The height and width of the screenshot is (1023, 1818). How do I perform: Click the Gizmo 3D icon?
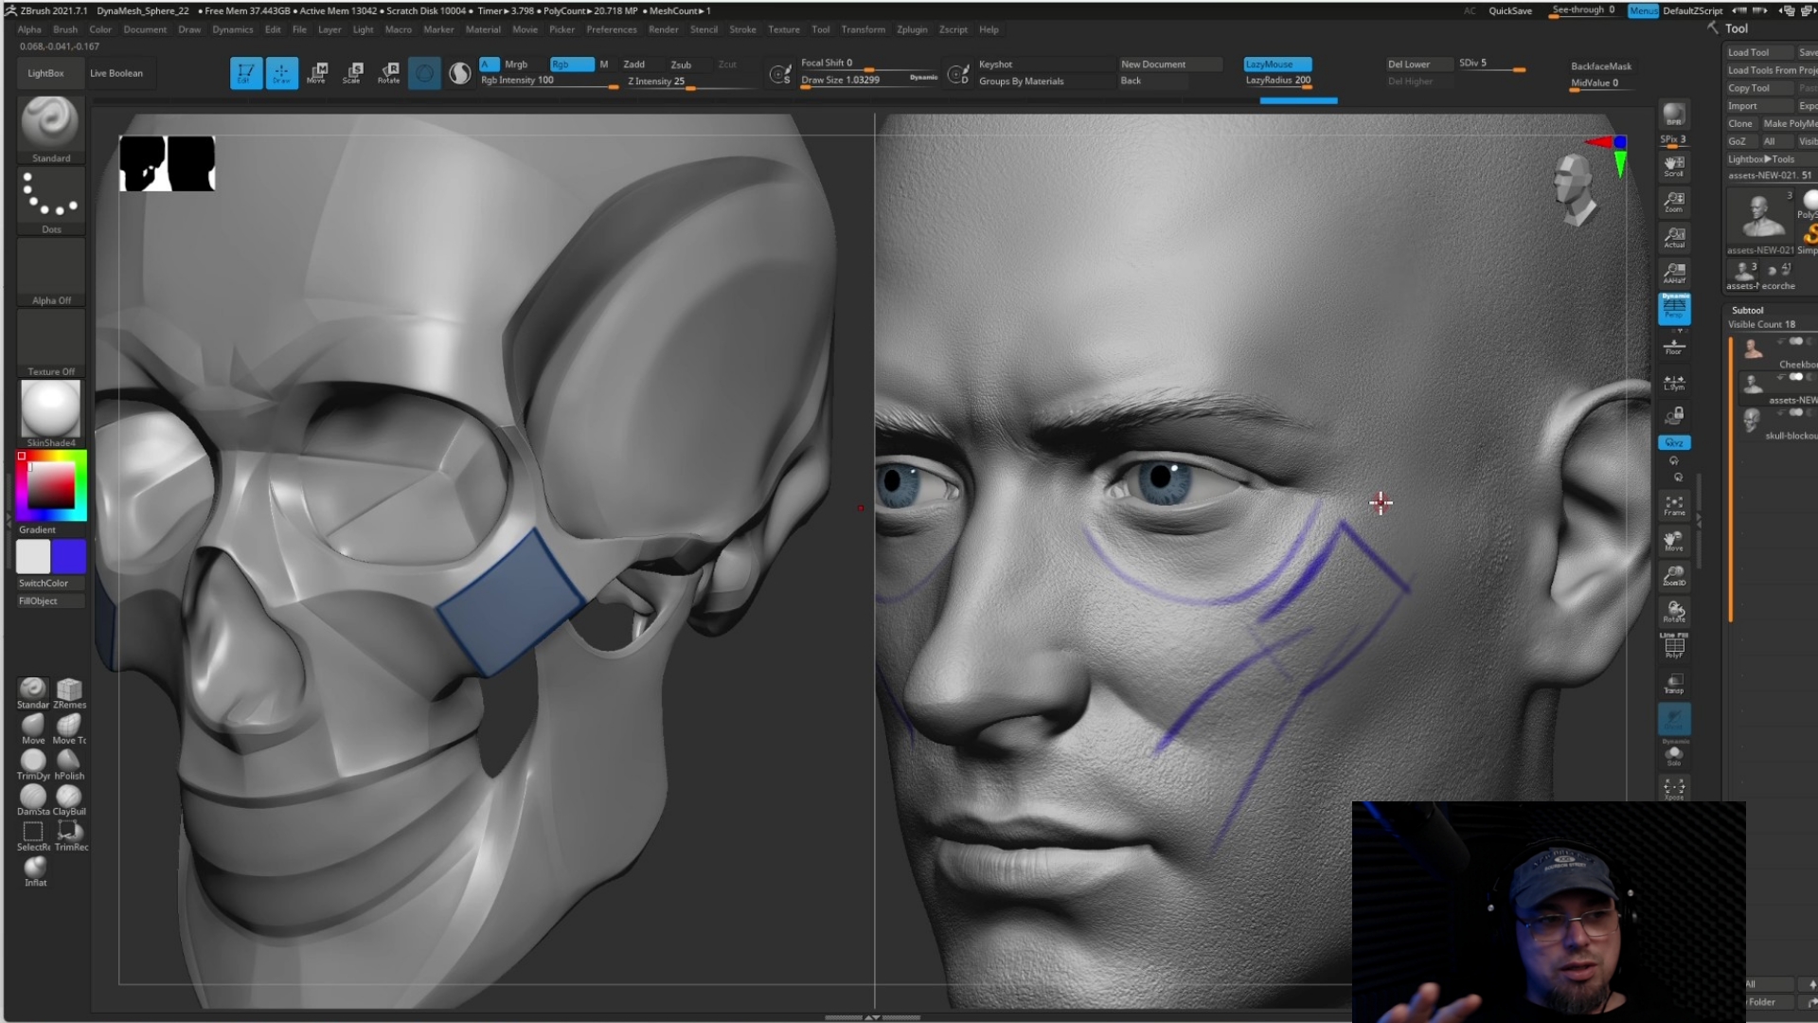coord(424,73)
